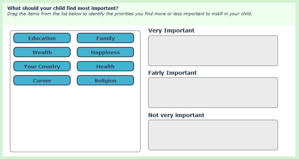299x159 pixels.
Task: Click the Your Country item
Action: [42, 66]
